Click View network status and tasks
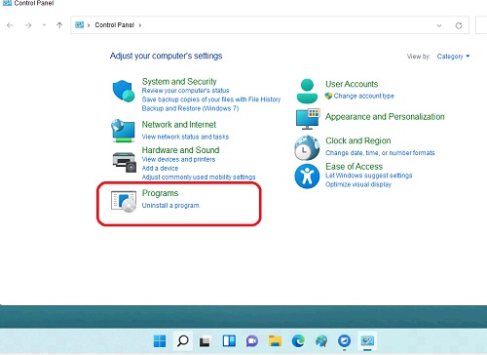487x355 pixels. click(x=185, y=137)
